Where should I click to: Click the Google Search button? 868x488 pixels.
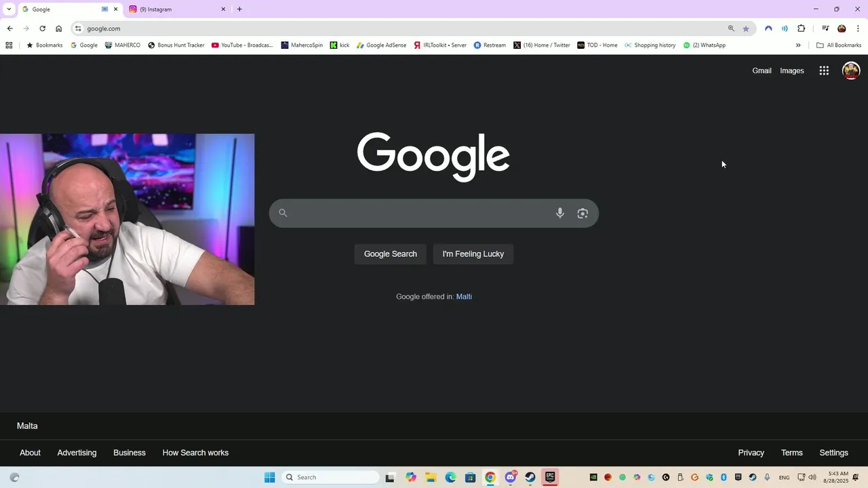tap(391, 254)
